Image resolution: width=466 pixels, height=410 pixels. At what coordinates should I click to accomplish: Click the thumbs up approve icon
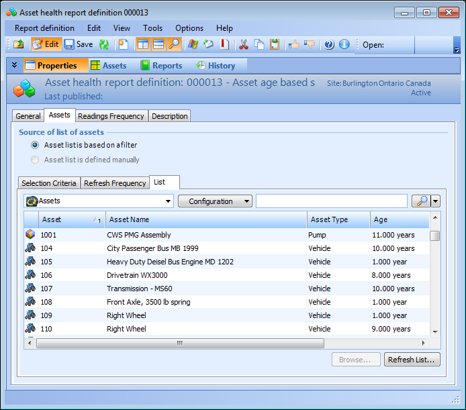point(293,44)
